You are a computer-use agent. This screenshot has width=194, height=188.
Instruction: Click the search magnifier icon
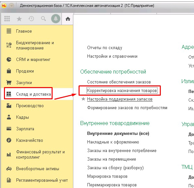(x=43, y=19)
